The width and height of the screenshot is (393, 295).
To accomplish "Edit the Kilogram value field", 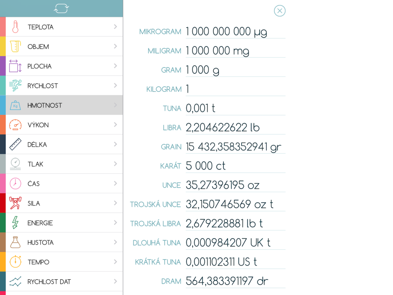I will [x=235, y=89].
